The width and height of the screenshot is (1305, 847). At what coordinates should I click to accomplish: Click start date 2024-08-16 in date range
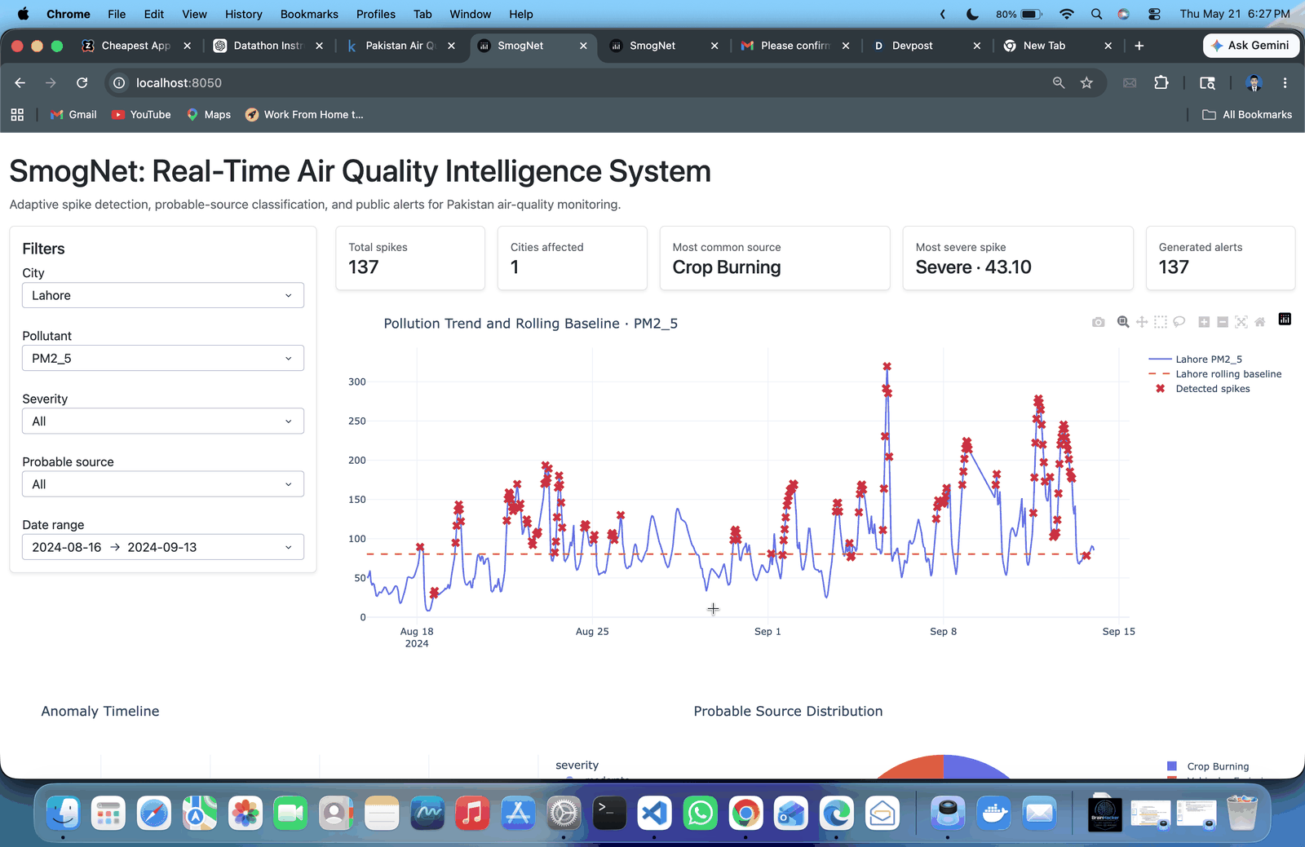click(x=67, y=547)
